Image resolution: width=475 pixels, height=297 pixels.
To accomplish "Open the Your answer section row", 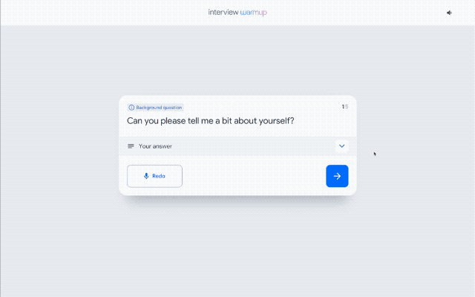I will point(237,146).
